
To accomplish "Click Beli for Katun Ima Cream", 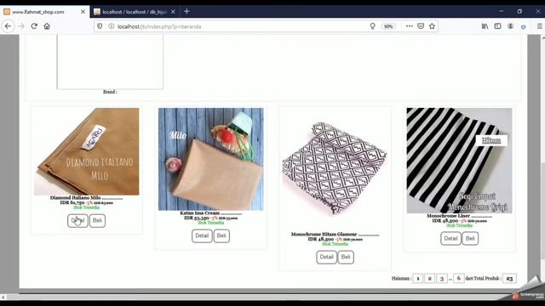I will click(x=221, y=236).
